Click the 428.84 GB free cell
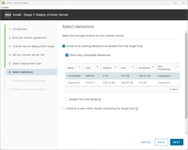 coord(127,83)
